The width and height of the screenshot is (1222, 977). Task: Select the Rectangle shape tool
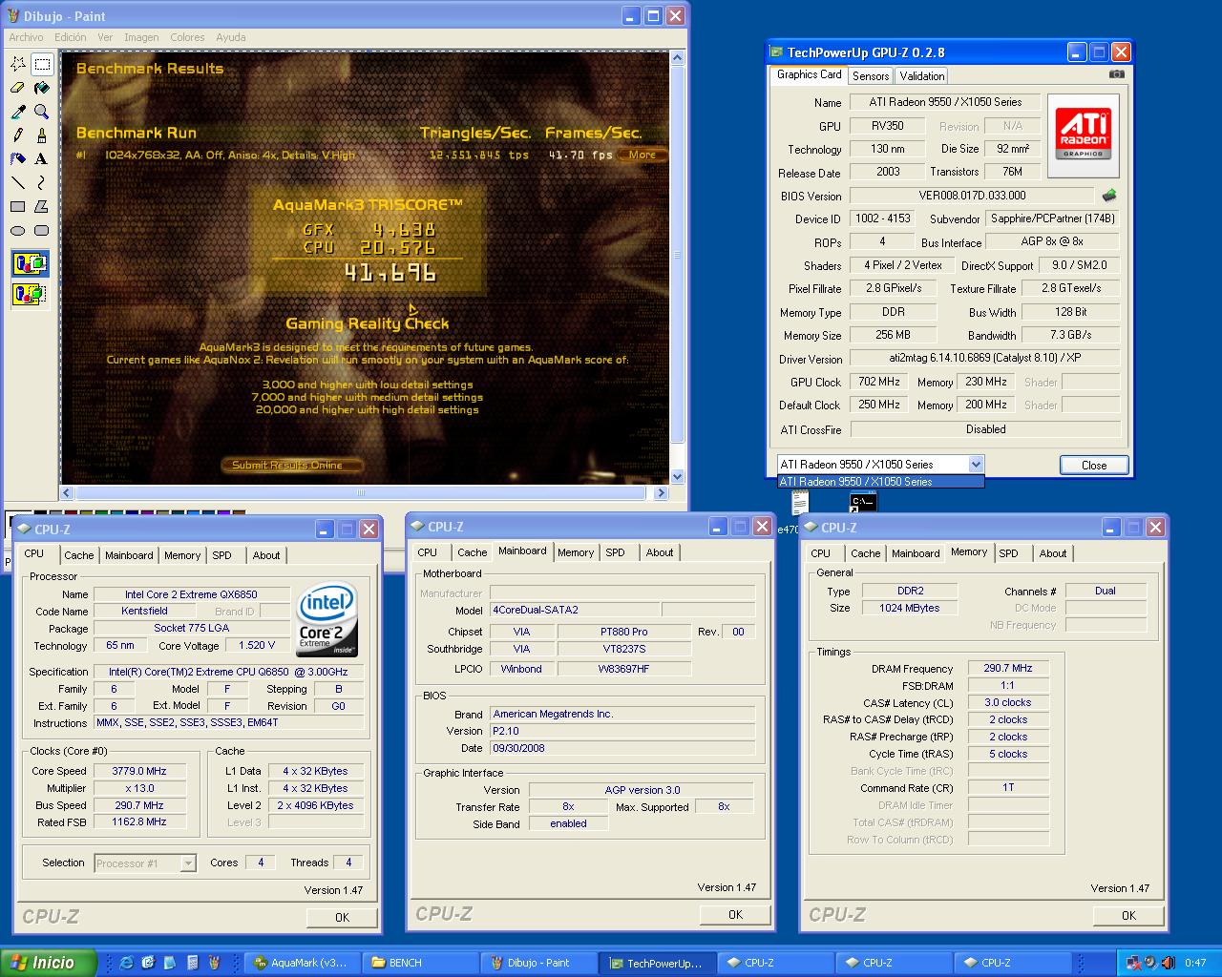coord(18,207)
